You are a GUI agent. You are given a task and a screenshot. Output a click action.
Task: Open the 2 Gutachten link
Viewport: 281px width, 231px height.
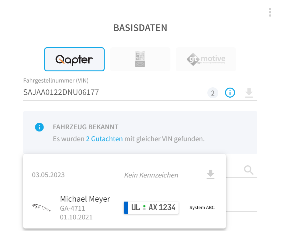pos(104,139)
